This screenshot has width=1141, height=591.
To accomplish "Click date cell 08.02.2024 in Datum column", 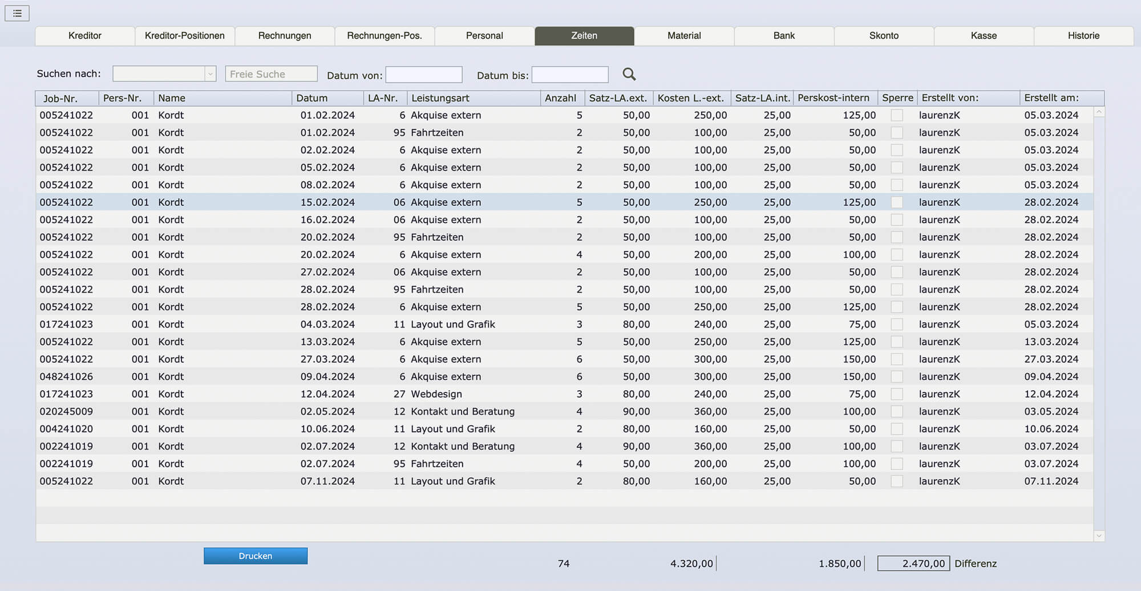I will [x=327, y=185].
